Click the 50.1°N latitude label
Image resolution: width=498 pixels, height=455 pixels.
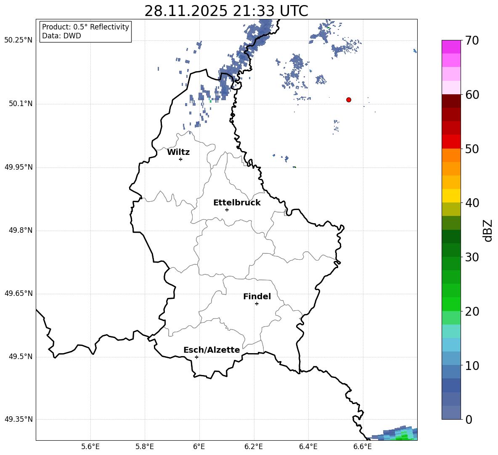click(21, 104)
